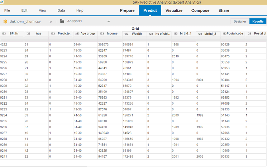
Task: Click Wealth value 149946
Action: pyautogui.click(x=128, y=127)
